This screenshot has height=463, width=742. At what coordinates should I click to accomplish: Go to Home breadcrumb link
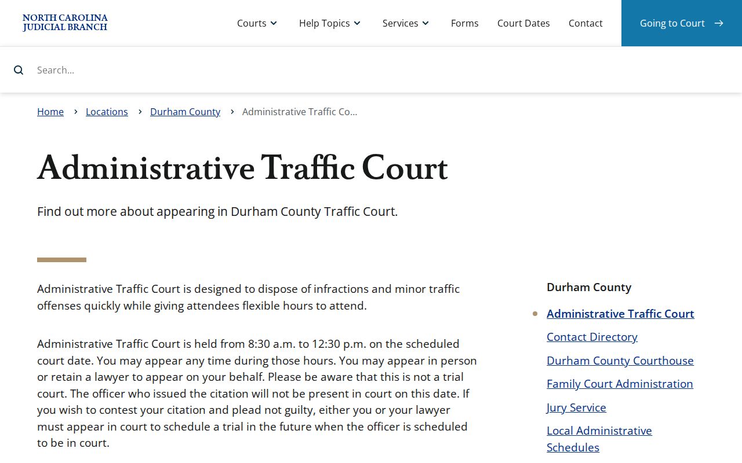50,112
